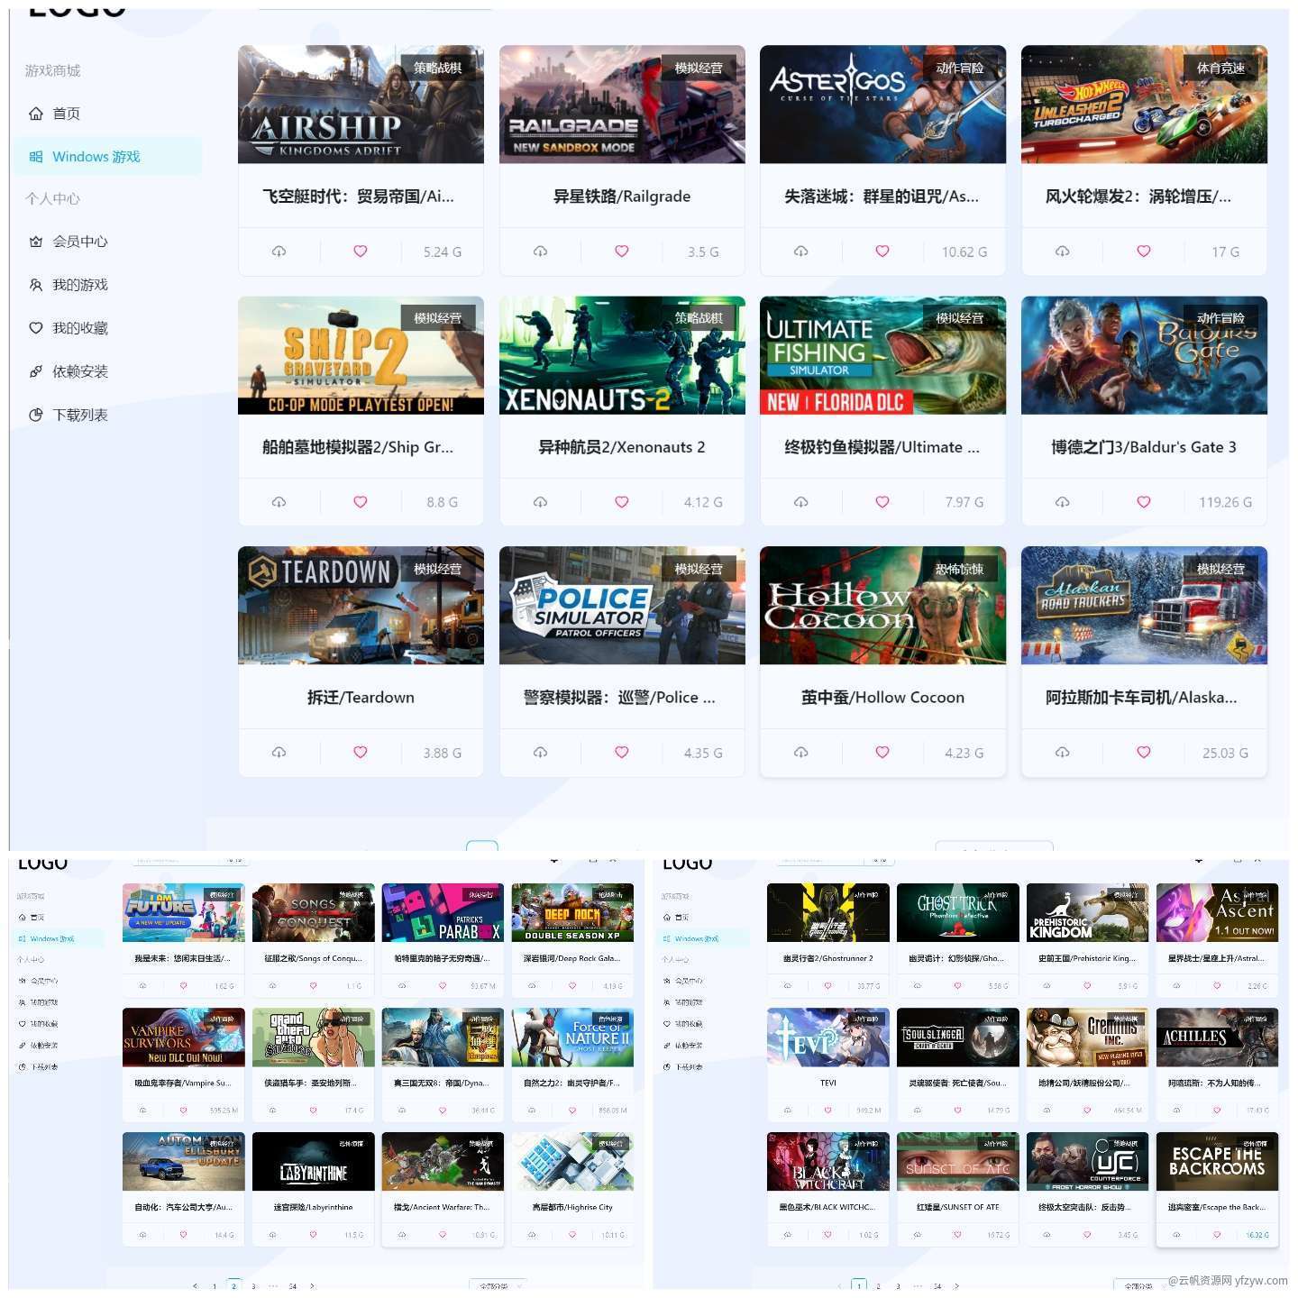Click the download icon for Deep Rock Galactic

(x=532, y=986)
